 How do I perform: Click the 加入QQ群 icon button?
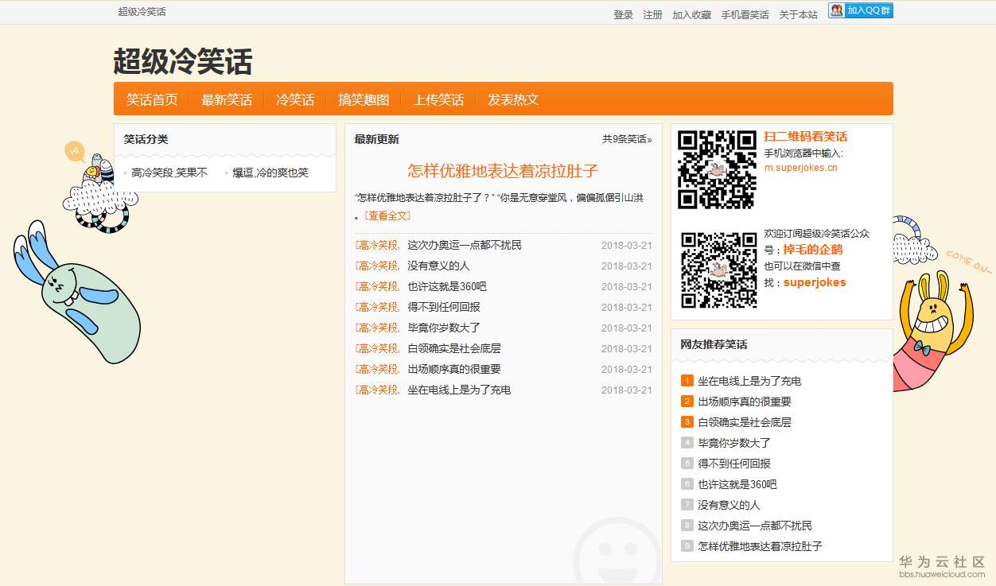(x=860, y=10)
